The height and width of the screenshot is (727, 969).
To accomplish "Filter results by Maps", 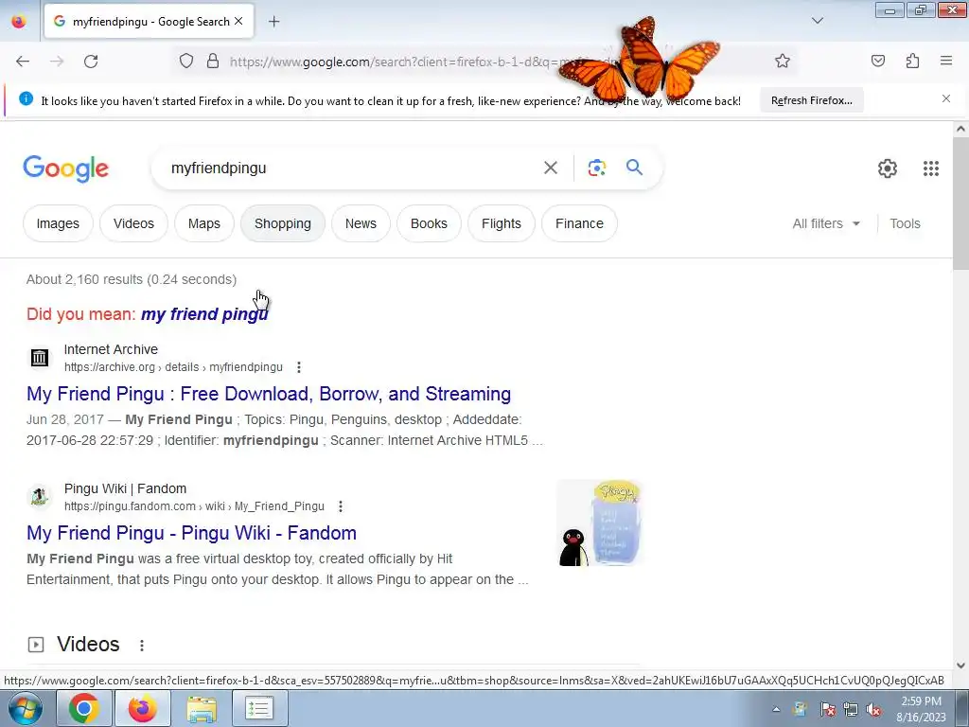I will click(x=204, y=223).
